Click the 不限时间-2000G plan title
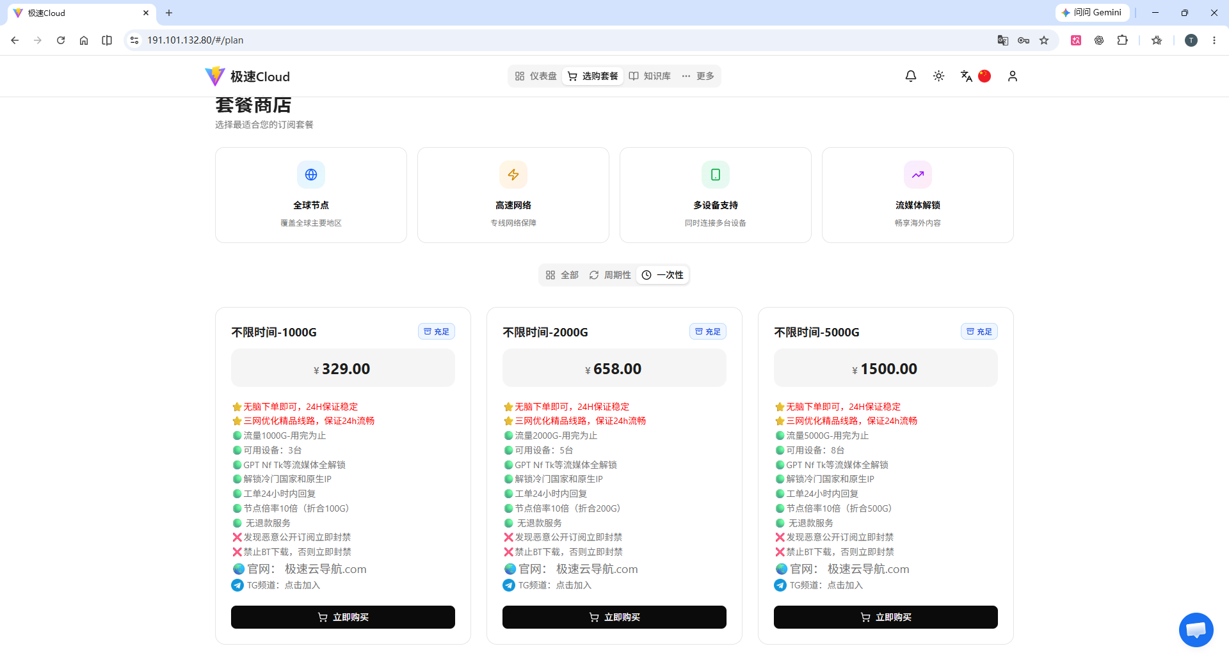 coord(545,333)
